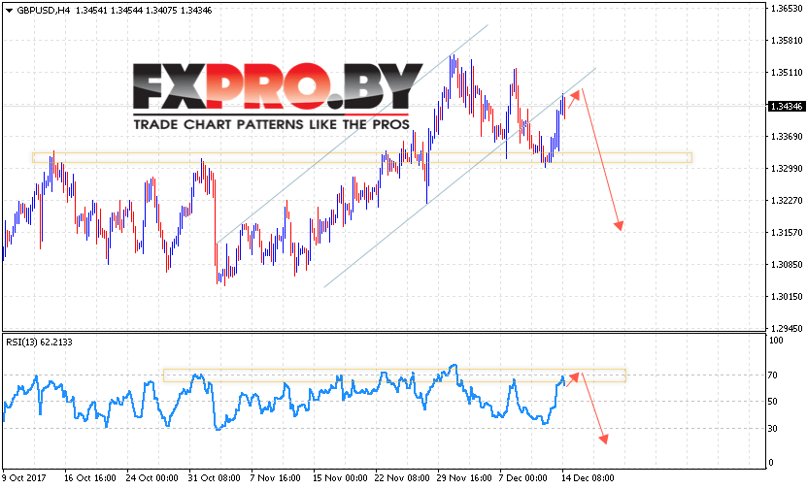
Task: Select the price level 1.32270
Action: click(x=787, y=200)
